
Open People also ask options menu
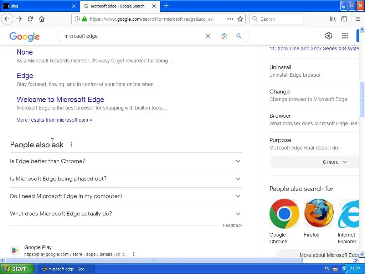pos(72,144)
